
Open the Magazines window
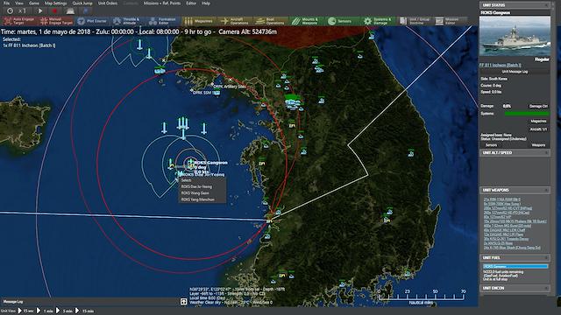tap(199, 21)
